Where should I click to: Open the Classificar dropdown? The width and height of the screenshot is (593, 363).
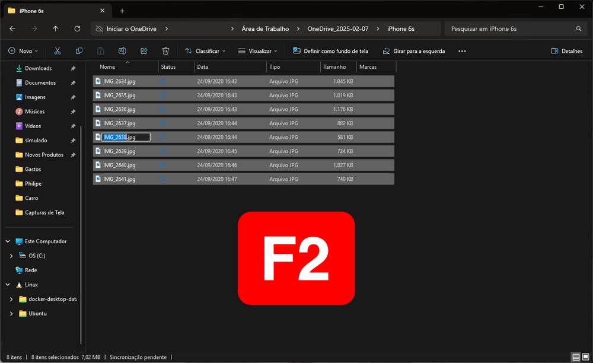click(x=205, y=51)
